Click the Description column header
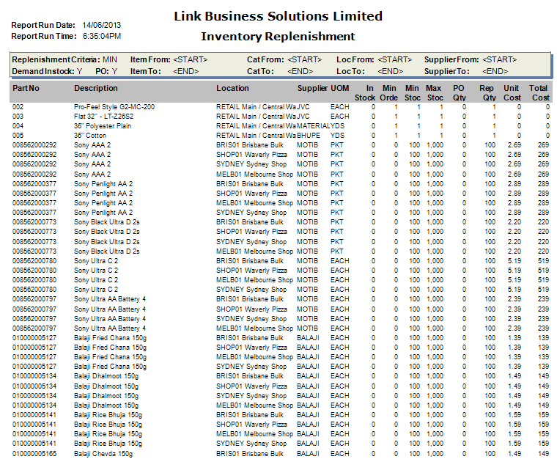The image size is (557, 459). click(95, 88)
